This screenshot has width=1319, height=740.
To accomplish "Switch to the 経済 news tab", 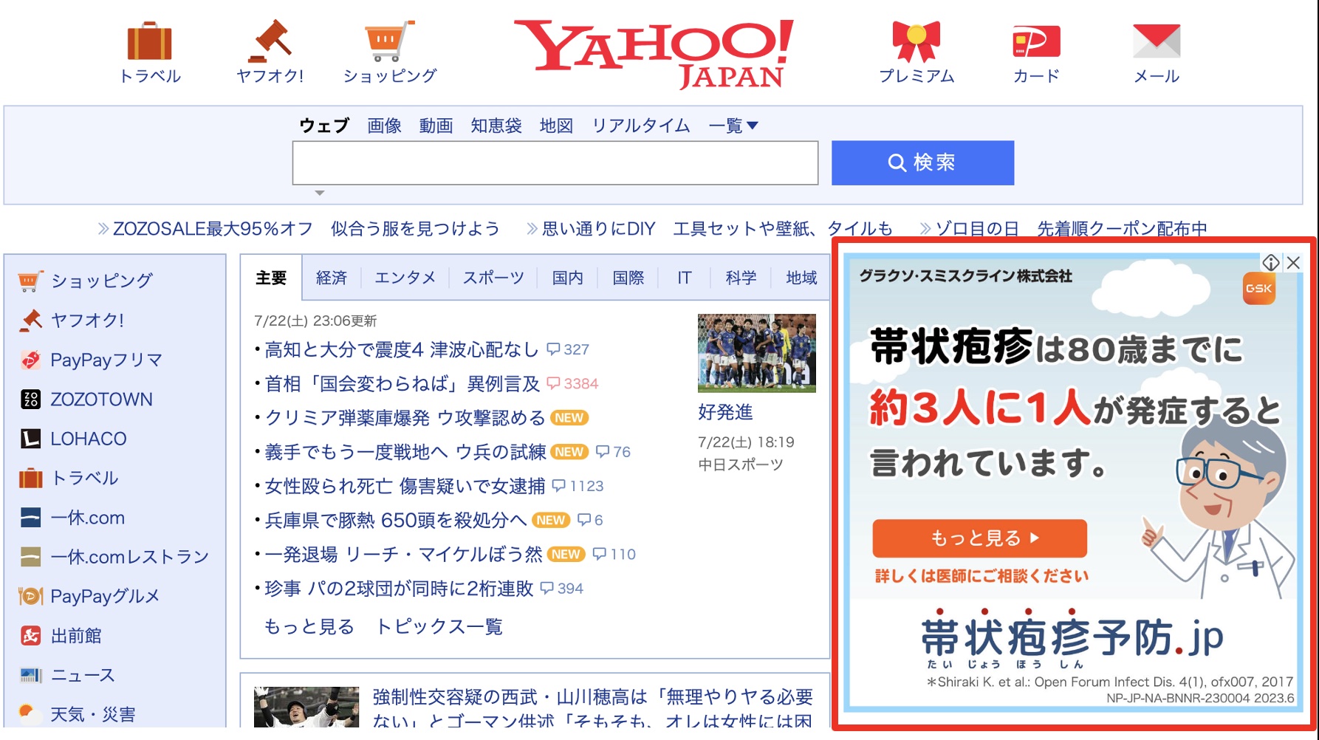I will point(331,278).
